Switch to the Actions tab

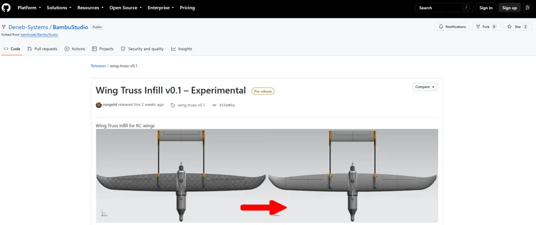(75, 48)
